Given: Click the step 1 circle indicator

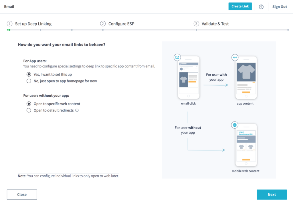Looking at the screenshot, I should 9,24.
